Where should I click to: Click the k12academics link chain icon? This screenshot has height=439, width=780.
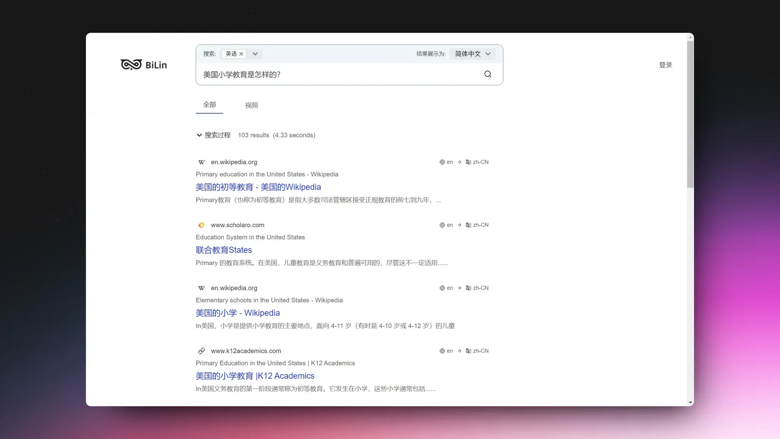[201, 351]
